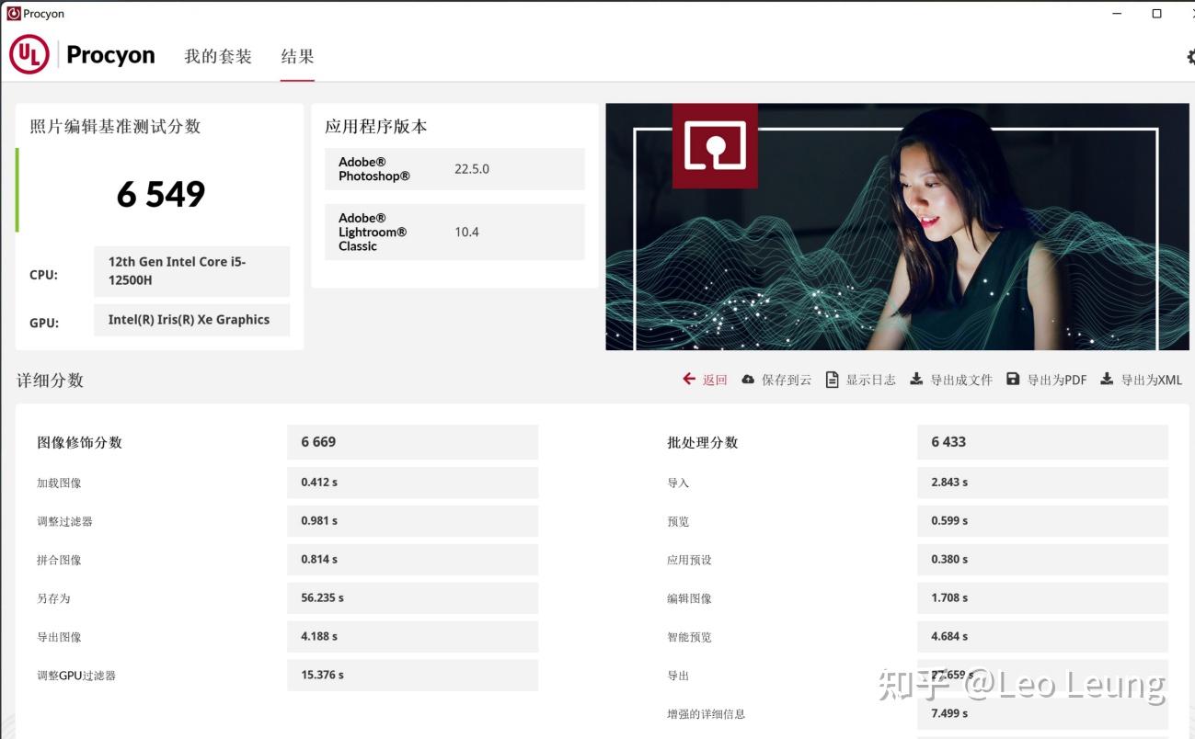Click the Procyon icon in the title bar
The width and height of the screenshot is (1195, 739).
pyautogui.click(x=13, y=13)
